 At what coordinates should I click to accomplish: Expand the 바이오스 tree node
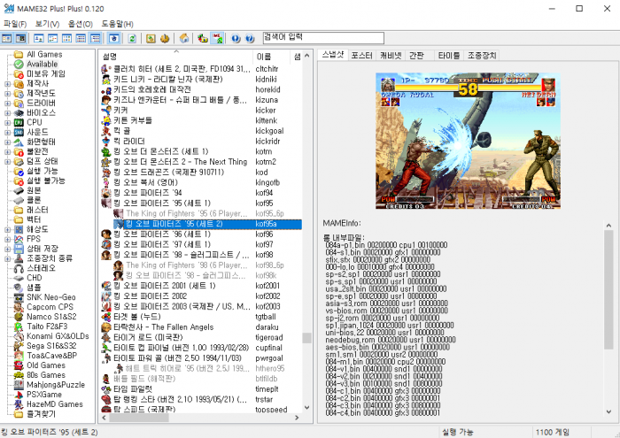click(7, 113)
